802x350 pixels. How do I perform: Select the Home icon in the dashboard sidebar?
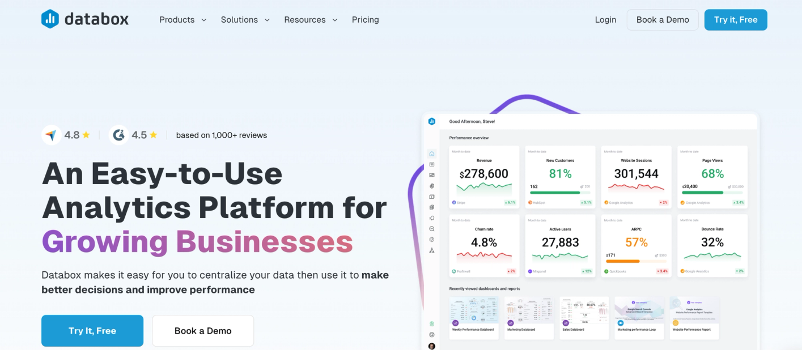[432, 153]
